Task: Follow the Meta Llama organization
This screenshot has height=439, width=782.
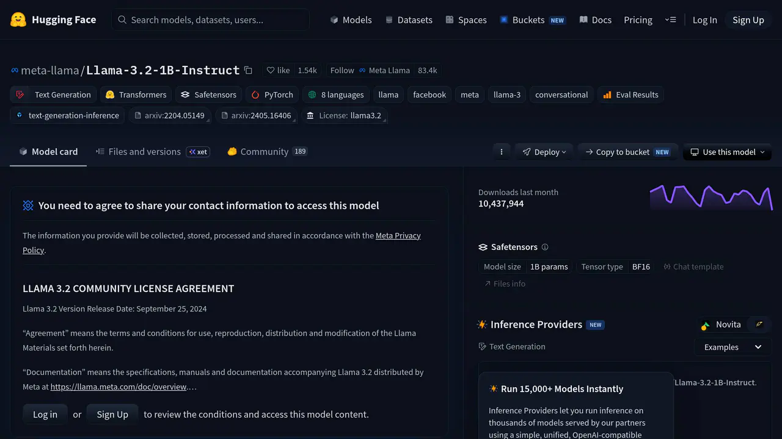Action: 370,70
